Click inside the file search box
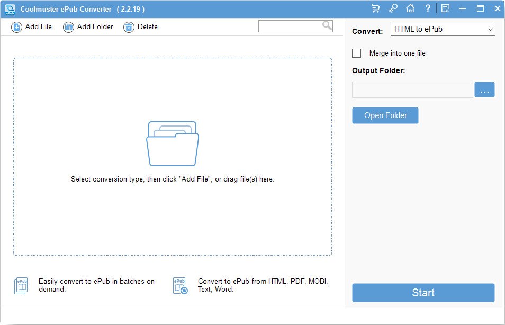 [290, 26]
